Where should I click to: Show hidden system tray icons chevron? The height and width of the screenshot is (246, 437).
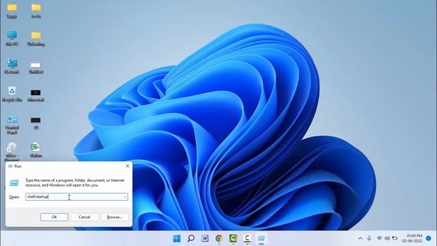(360, 238)
